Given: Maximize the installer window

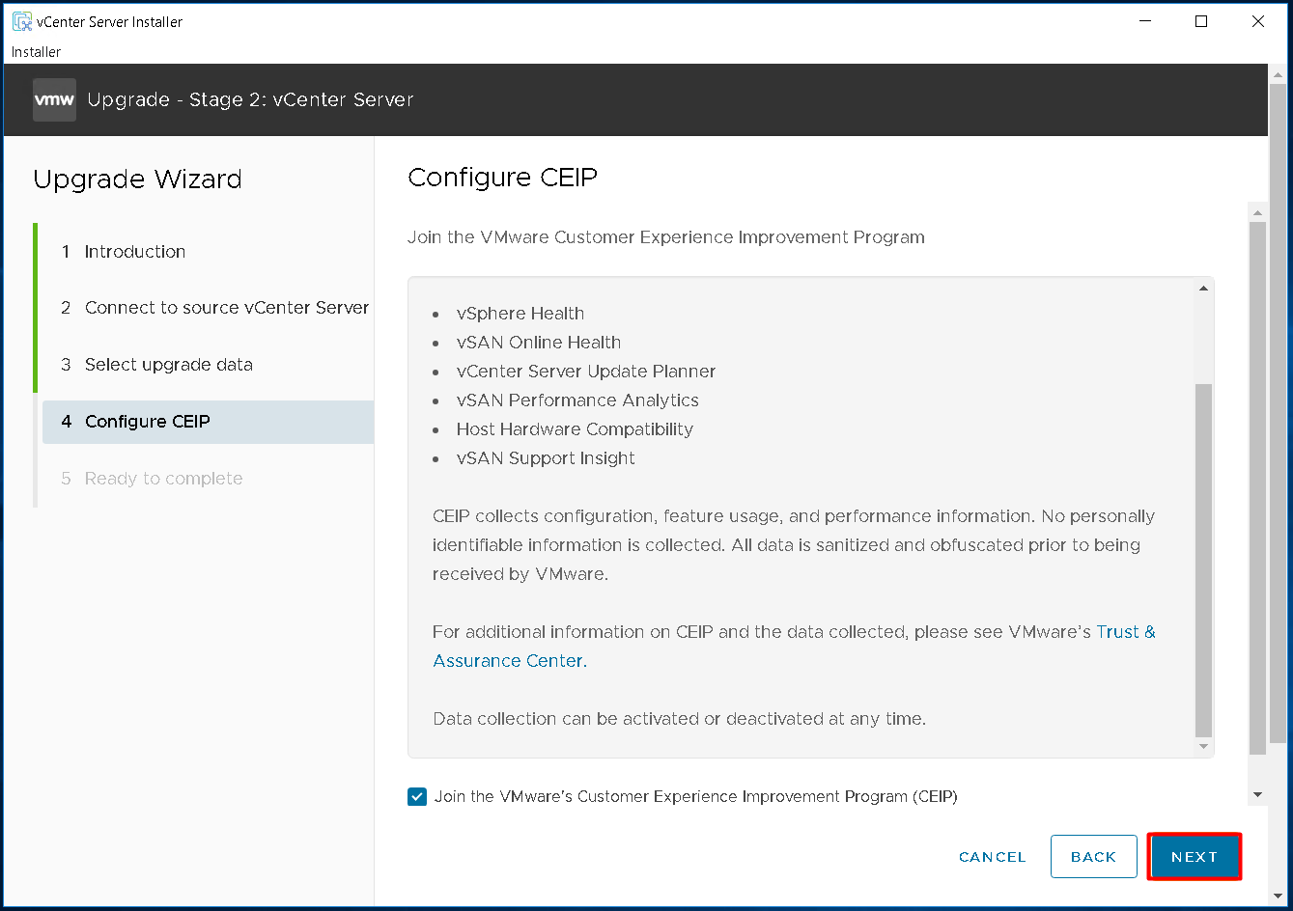Looking at the screenshot, I should pyautogui.click(x=1201, y=21).
